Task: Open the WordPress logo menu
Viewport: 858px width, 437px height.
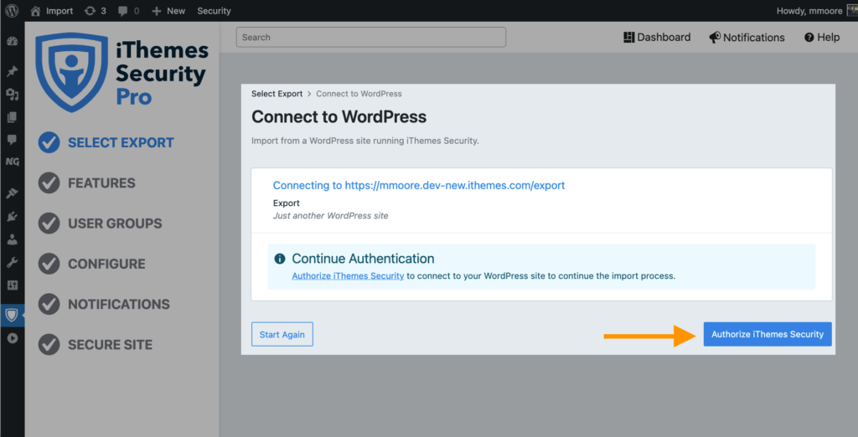Action: [x=12, y=10]
